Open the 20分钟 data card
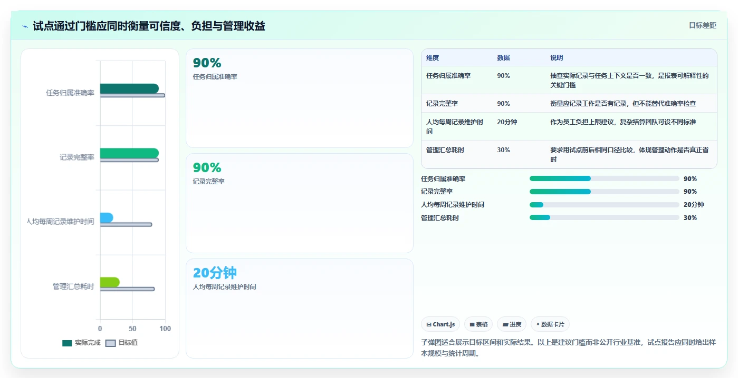The height and width of the screenshot is (378, 738). coord(299,309)
